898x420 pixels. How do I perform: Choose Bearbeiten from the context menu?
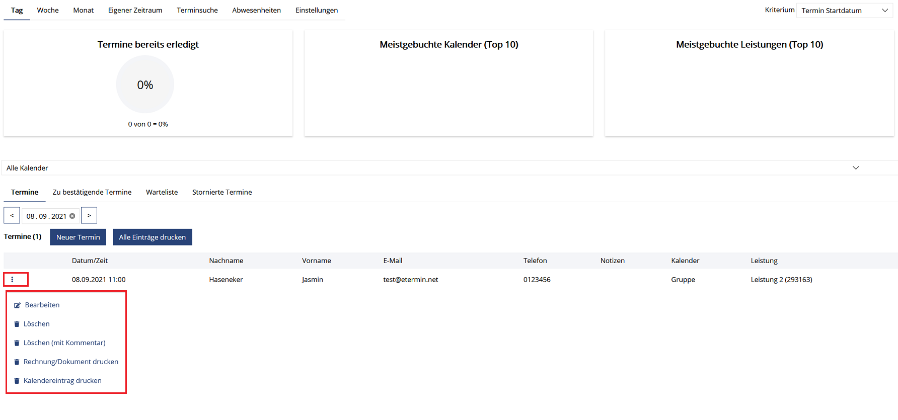(x=42, y=305)
